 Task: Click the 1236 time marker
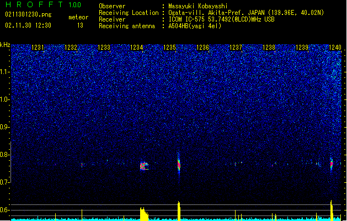coord(202,48)
